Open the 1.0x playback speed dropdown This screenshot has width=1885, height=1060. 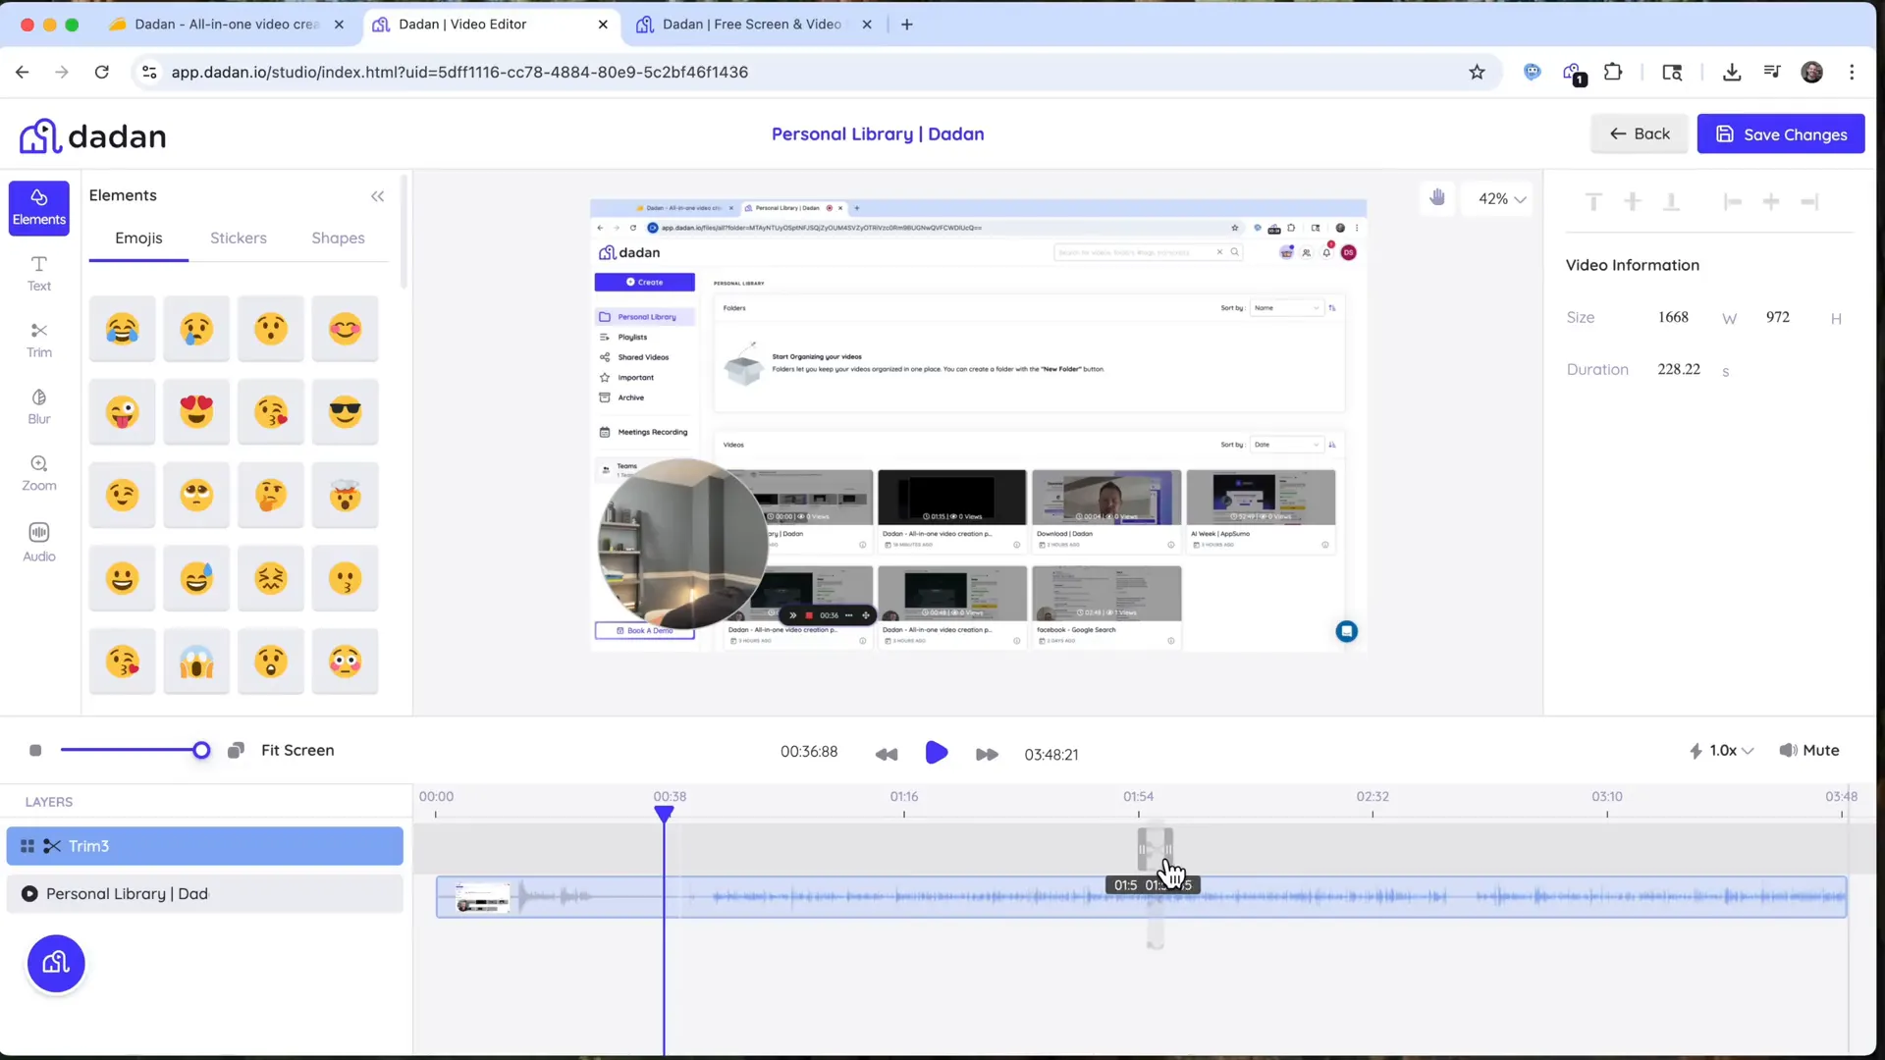(1721, 751)
